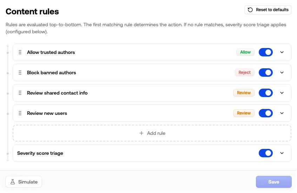Click Review badge on shared contact info

click(244, 93)
